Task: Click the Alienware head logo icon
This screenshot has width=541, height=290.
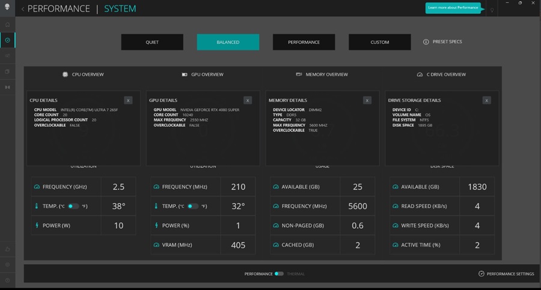Action: click(7, 8)
